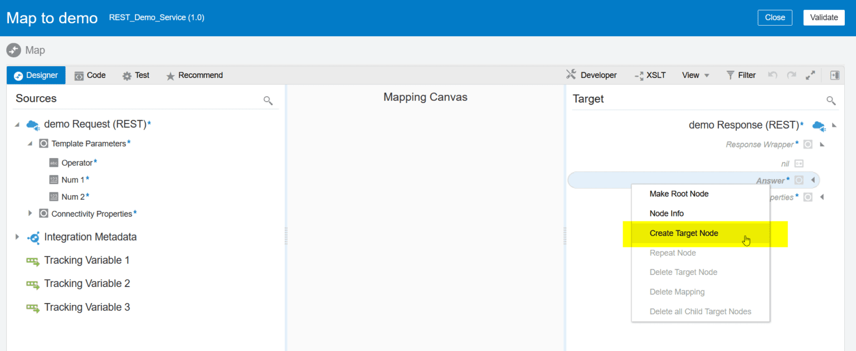This screenshot has width=856, height=351.
Task: Click the Sources panel search icon
Action: [x=268, y=100]
